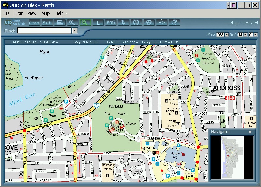Click the Museum label in Wireless Hill
The width and height of the screenshot is (261, 187).
point(131,124)
